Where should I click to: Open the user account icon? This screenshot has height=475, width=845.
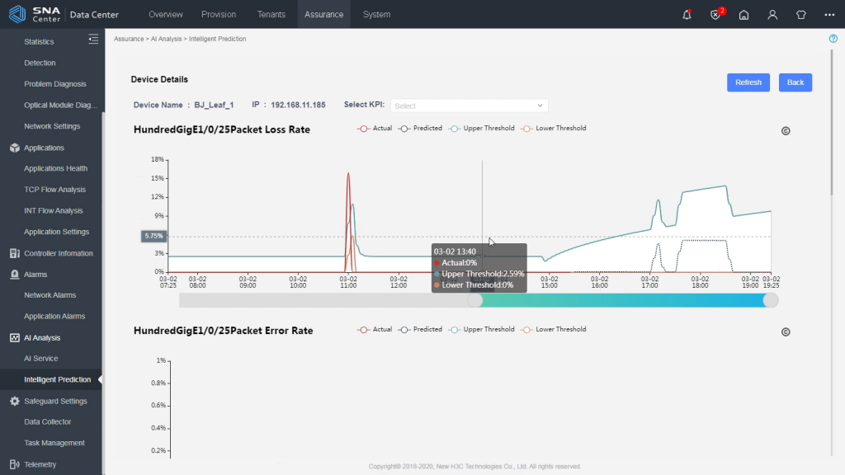pos(772,15)
